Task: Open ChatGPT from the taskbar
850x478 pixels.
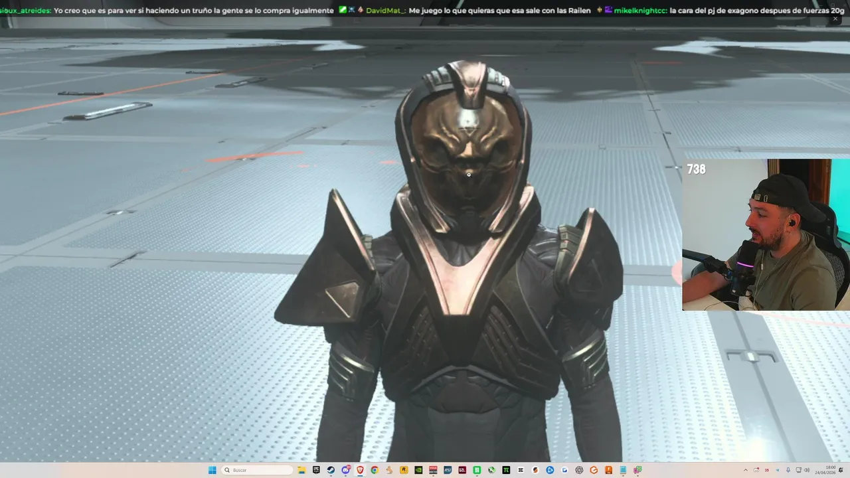Action: 579,470
